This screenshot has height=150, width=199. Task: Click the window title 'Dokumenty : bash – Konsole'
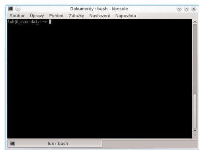99,9
